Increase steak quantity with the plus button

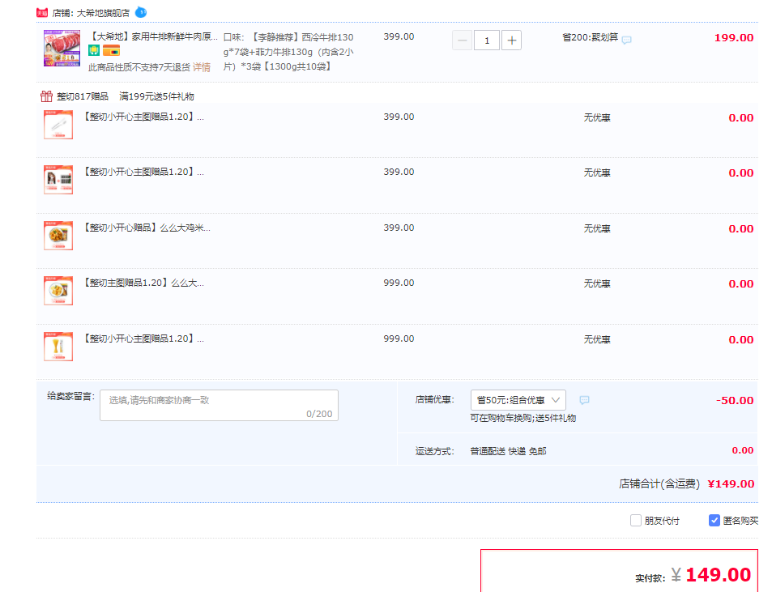coord(511,40)
